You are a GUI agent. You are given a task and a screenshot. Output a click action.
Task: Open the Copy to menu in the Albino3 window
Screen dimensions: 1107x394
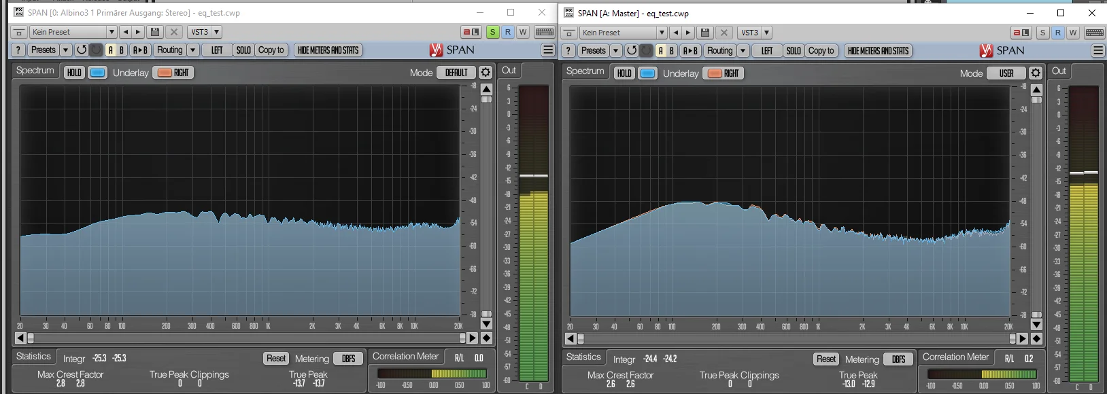point(271,50)
